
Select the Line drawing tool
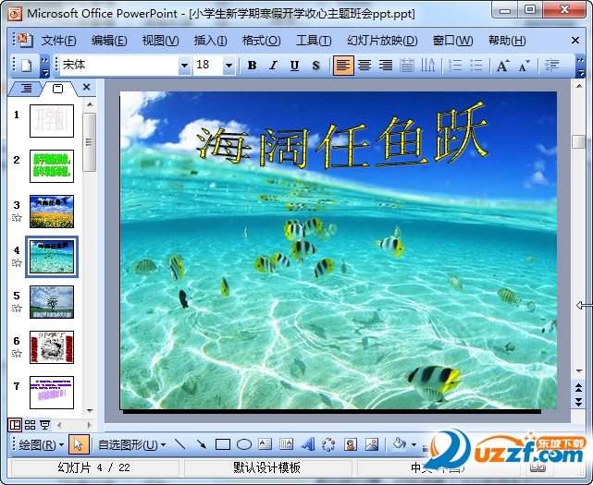pos(180,444)
